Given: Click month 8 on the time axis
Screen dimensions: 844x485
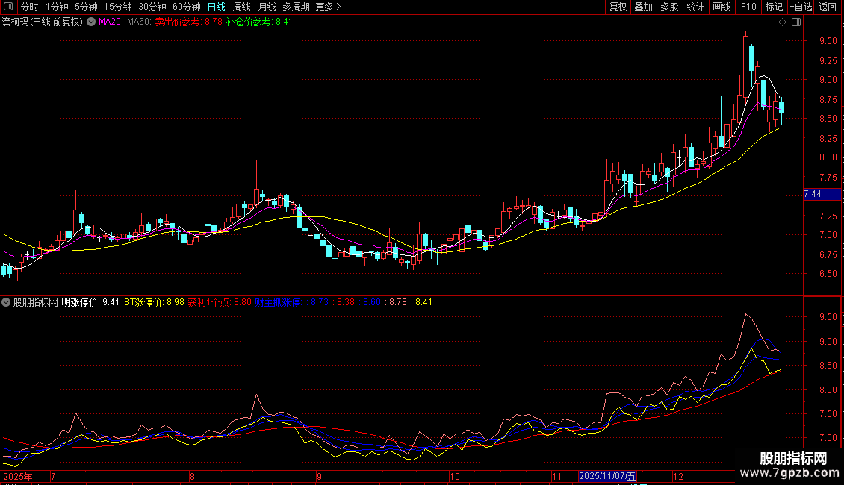Looking at the screenshot, I should pos(192,476).
